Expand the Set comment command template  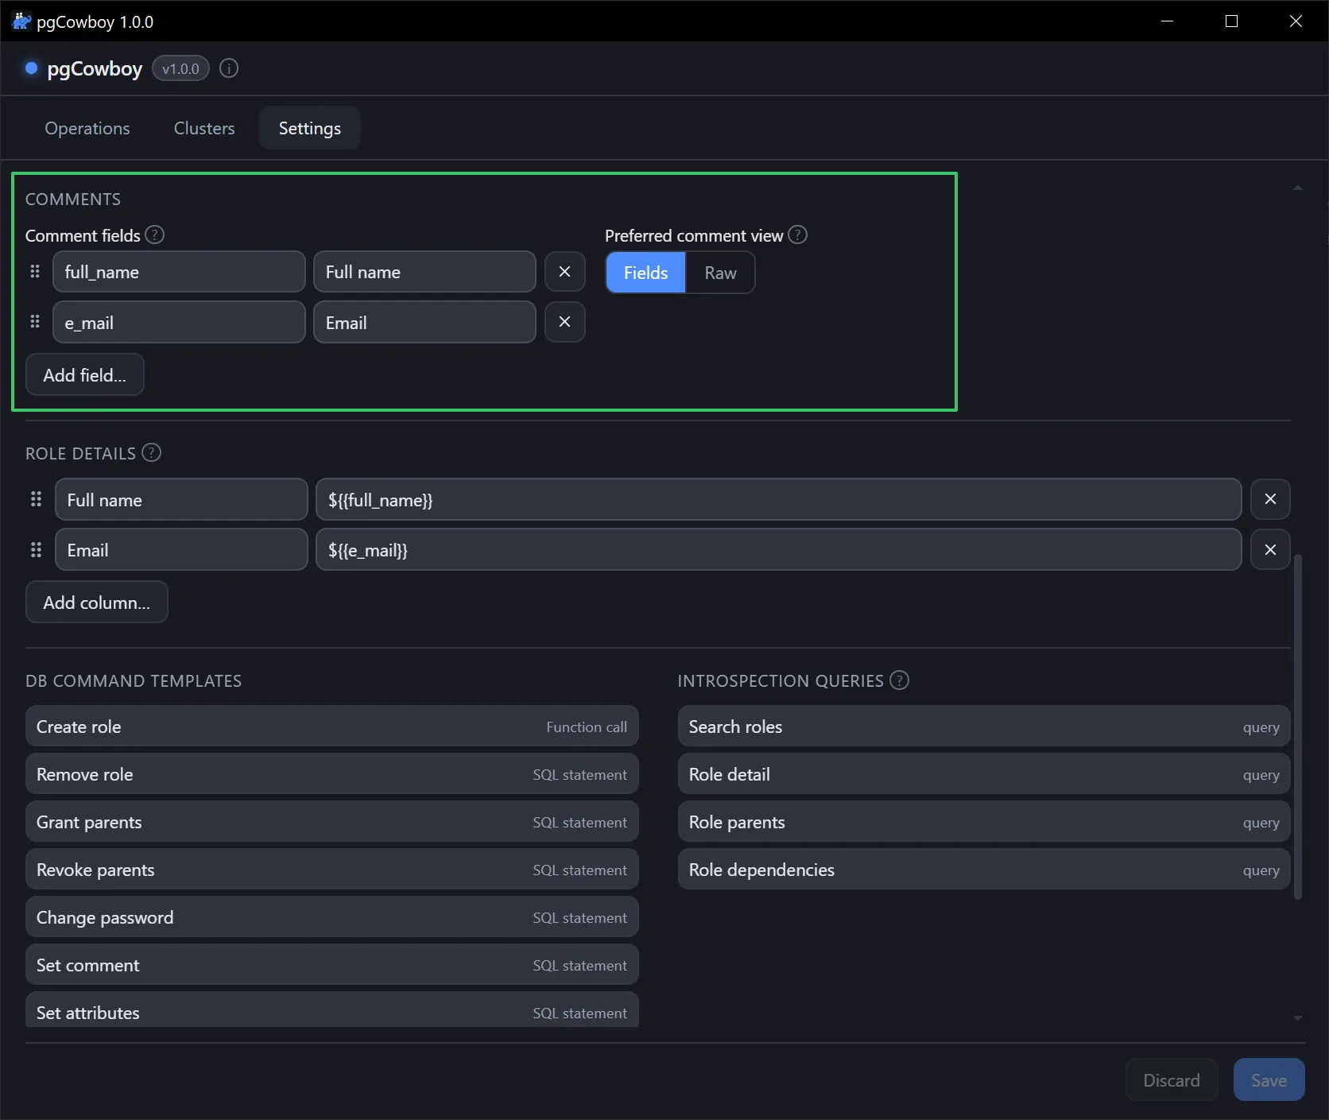(332, 965)
